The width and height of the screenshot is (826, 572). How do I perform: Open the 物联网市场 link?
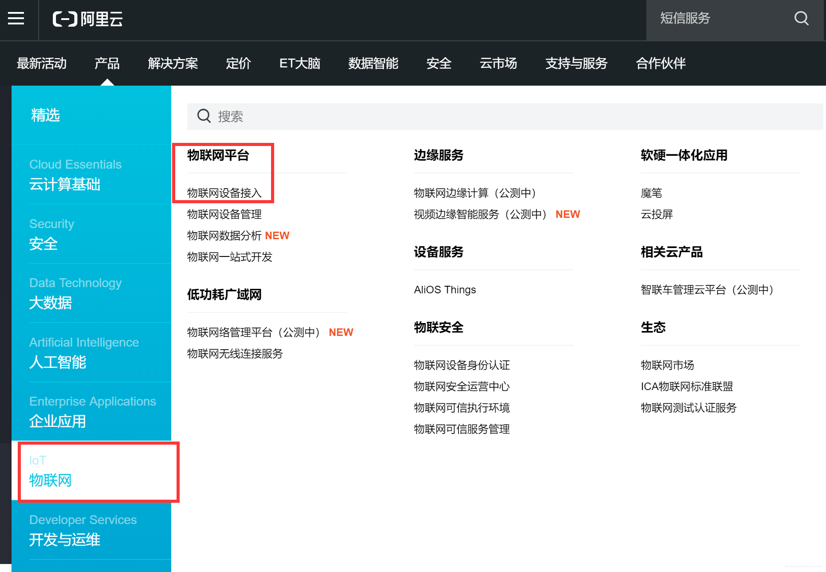[667, 365]
